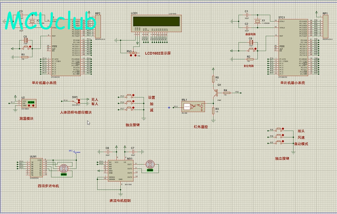Click the X1 crystal oscillator near STC1
This screenshot has width=337, height=214.
(258, 21)
